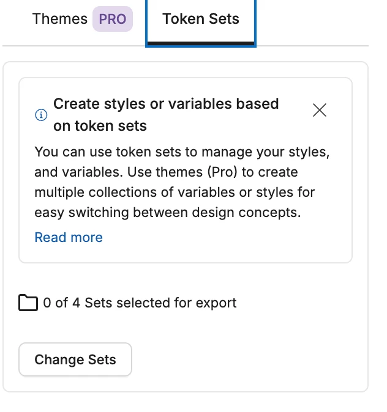Dismiss the token sets info banner

click(320, 110)
